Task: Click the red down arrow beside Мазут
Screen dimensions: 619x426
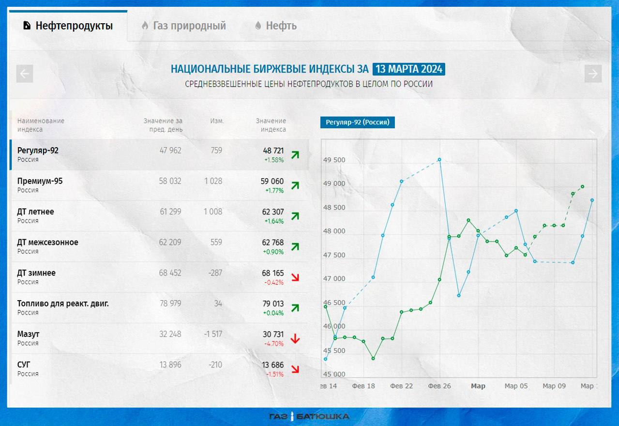Action: (295, 338)
